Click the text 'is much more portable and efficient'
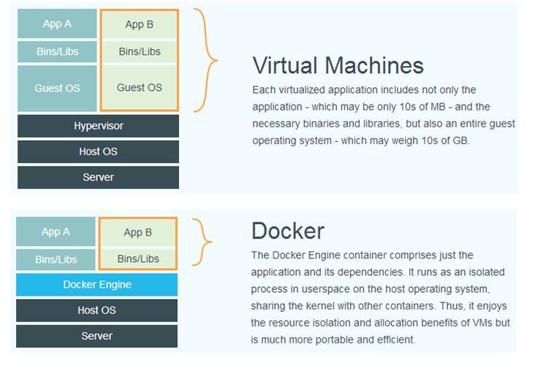Image resolution: width=554 pixels, height=366 pixels. pyautogui.click(x=333, y=340)
